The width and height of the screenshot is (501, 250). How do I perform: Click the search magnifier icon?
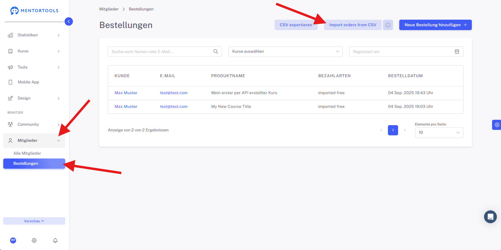pos(216,52)
